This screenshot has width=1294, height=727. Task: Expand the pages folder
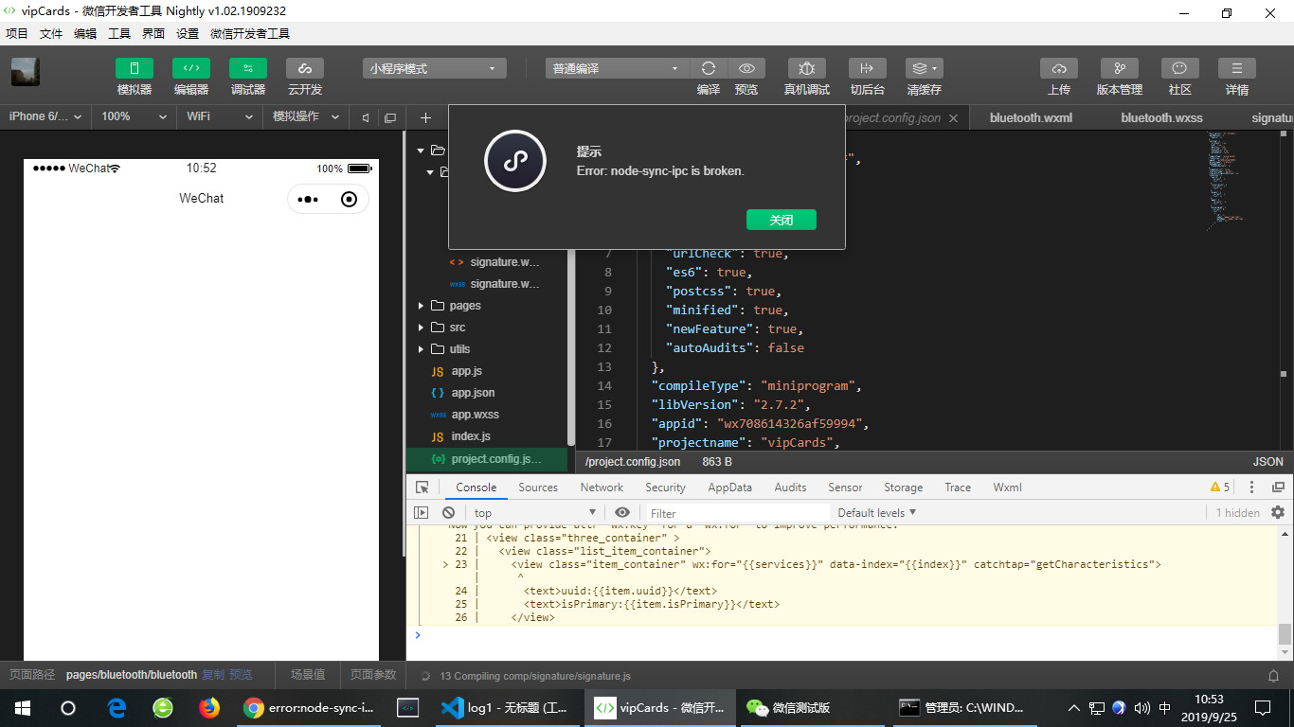(421, 306)
